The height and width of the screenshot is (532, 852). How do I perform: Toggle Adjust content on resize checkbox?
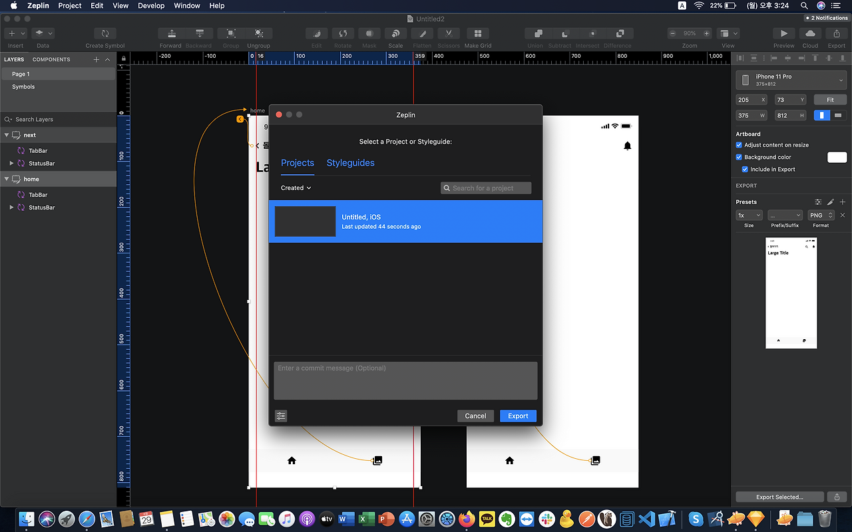(739, 145)
